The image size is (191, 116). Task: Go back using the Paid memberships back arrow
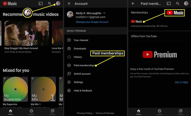133,4
